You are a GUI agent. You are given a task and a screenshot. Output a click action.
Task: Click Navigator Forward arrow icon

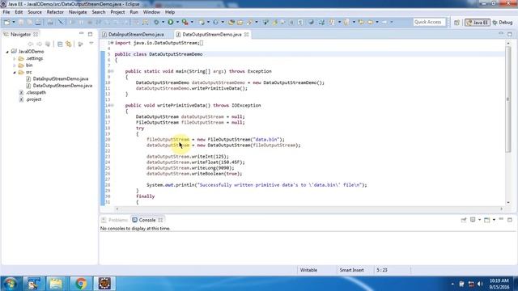[x=40, y=44]
